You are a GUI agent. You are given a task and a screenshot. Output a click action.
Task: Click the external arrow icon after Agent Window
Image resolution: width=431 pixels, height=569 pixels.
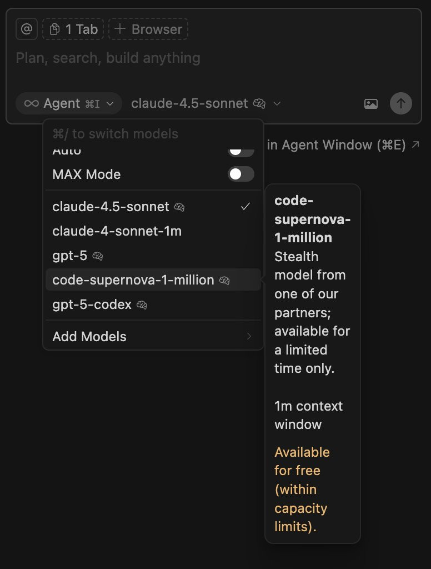coord(415,145)
